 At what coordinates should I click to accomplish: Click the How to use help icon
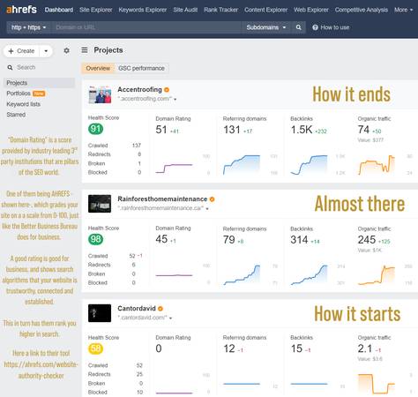315,27
